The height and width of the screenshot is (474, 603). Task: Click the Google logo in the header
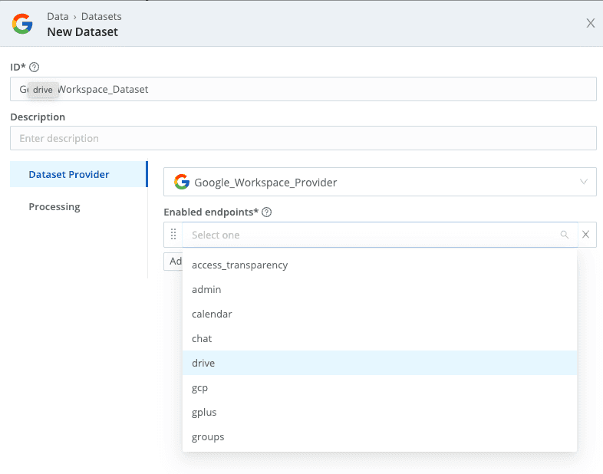[x=22, y=24]
